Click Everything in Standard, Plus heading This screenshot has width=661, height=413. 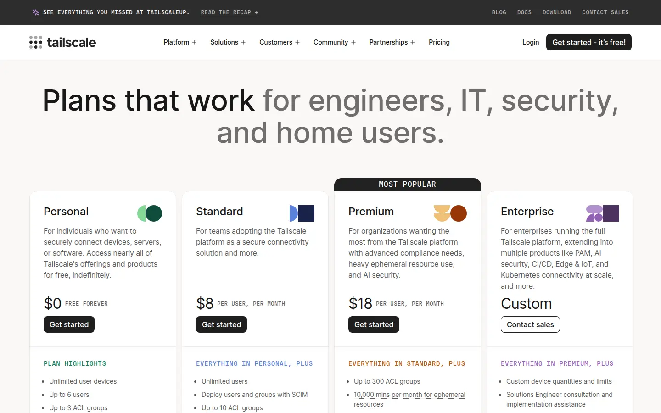407,363
